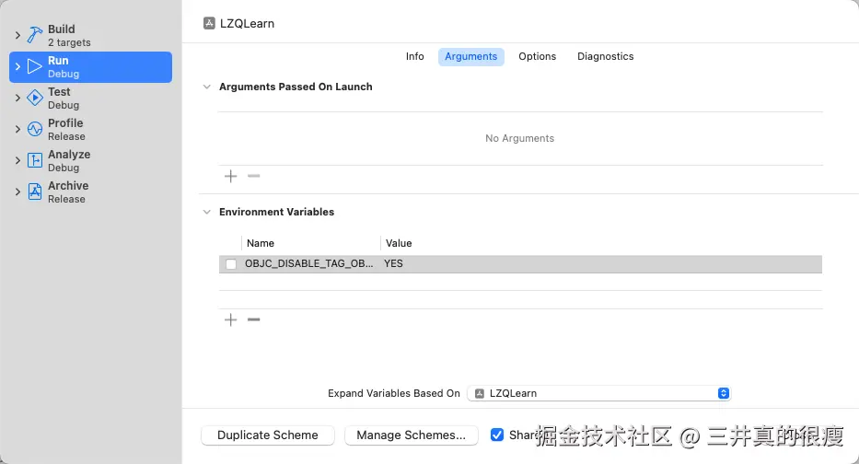
Task: Expand the Profile action chevron
Action: 17,129
